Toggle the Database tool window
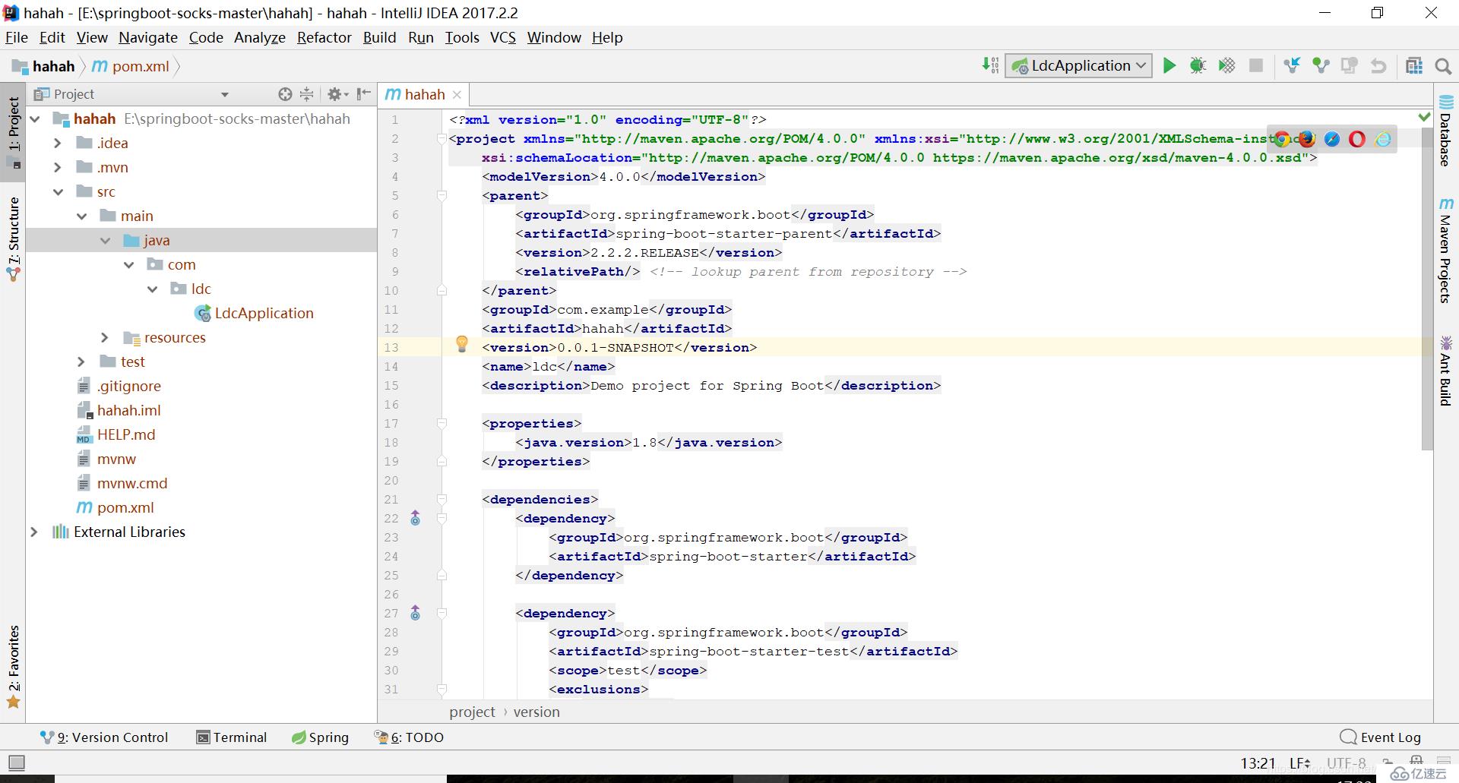The width and height of the screenshot is (1459, 783). click(x=1446, y=130)
